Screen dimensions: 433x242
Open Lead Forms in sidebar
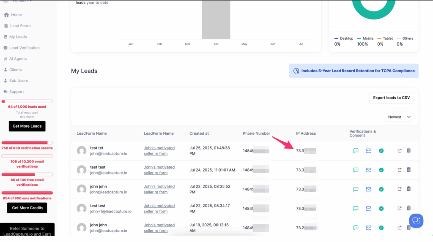[20, 26]
